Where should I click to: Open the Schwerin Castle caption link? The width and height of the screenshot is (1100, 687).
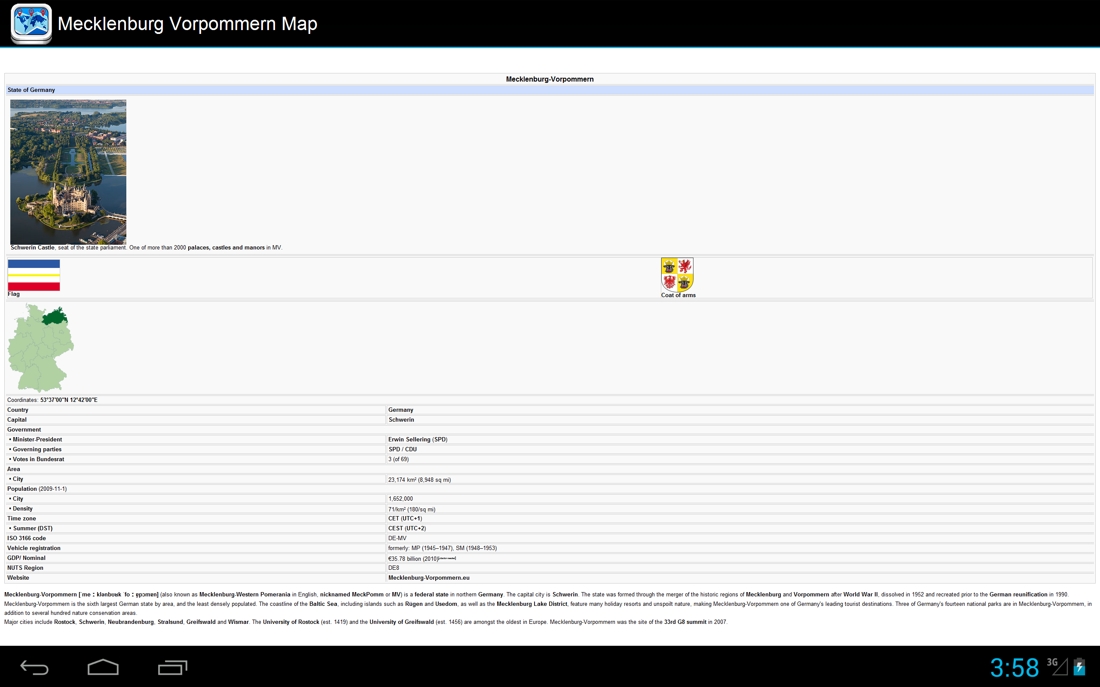coord(32,248)
